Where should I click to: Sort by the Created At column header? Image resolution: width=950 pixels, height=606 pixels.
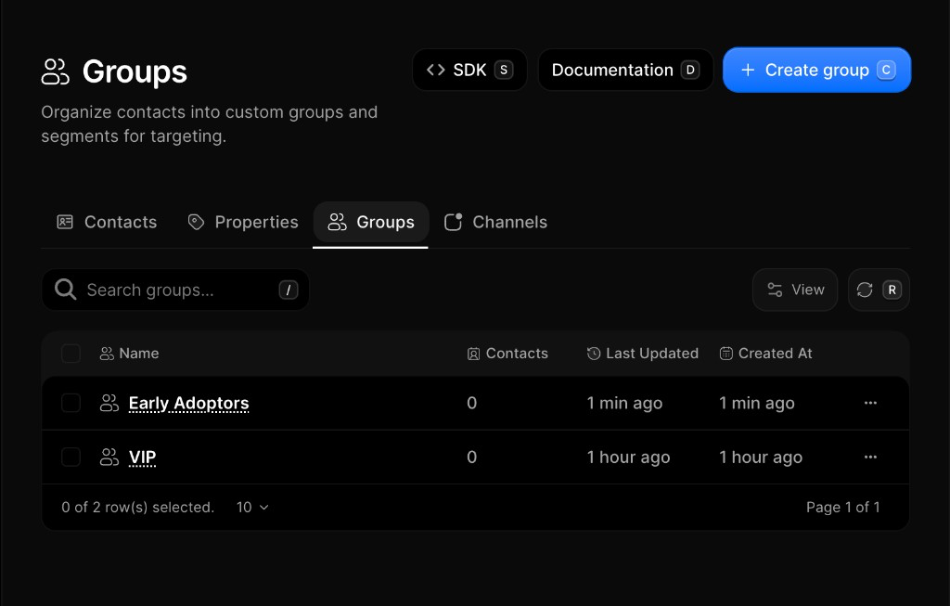coord(765,354)
